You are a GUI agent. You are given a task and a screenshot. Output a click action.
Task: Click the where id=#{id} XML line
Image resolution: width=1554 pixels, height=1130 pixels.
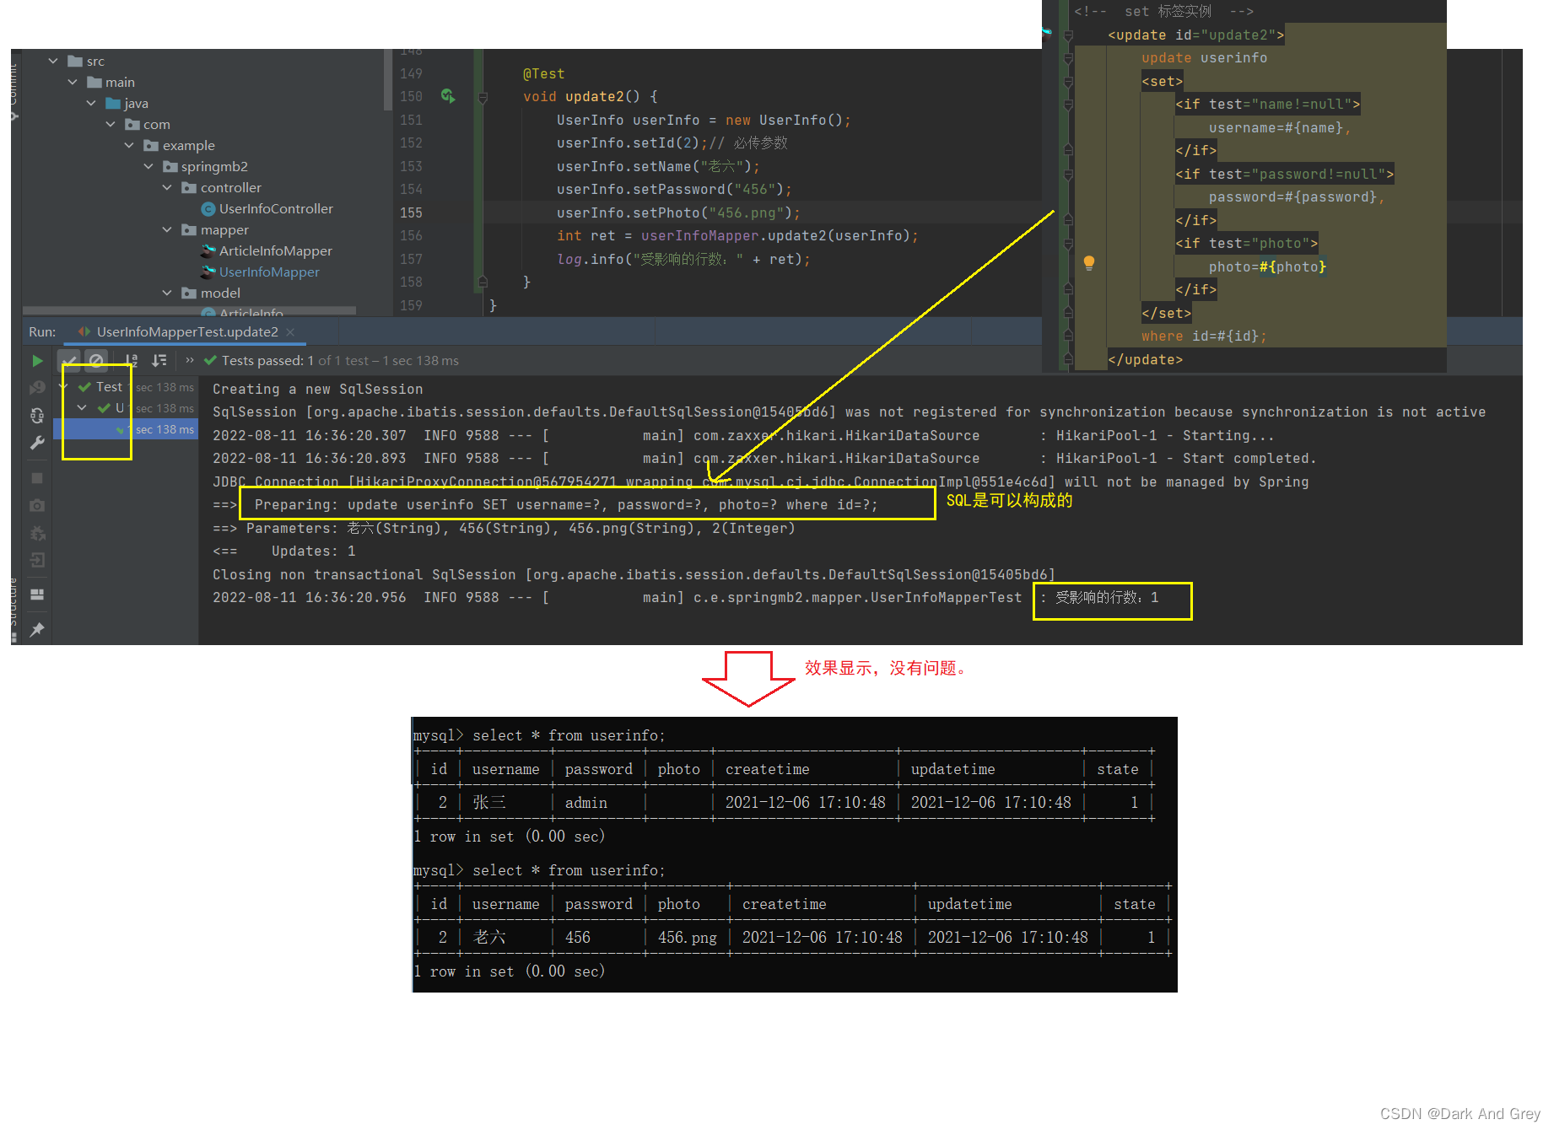click(x=1204, y=336)
